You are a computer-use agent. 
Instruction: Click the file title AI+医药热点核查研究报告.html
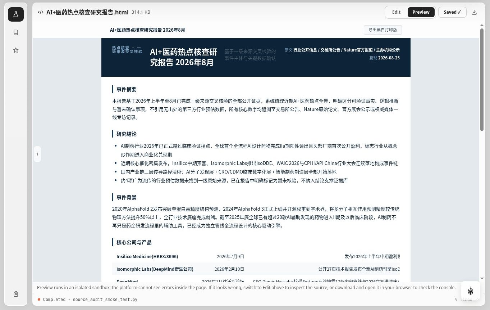(87, 12)
